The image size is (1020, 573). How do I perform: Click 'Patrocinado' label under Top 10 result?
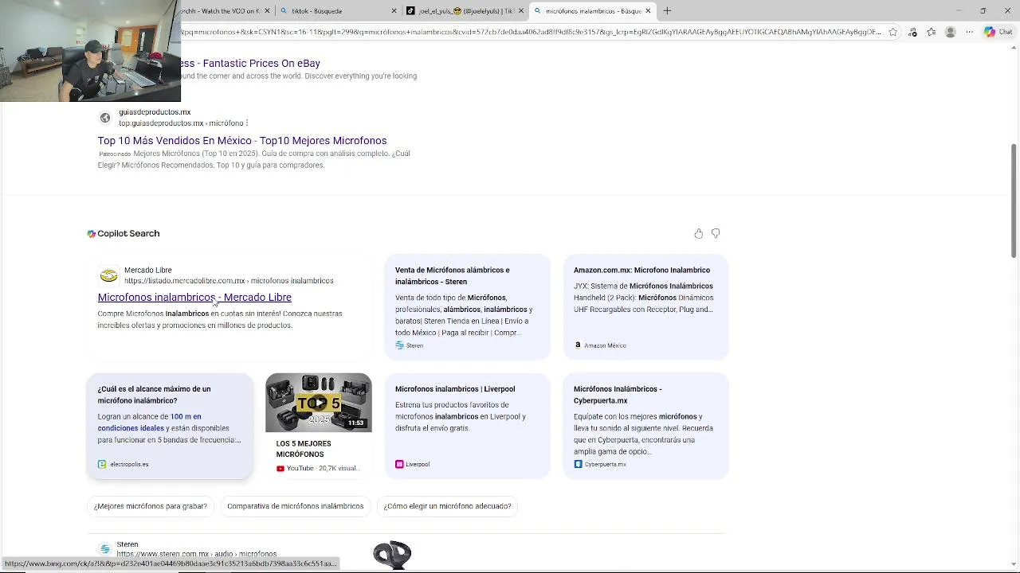click(x=115, y=154)
